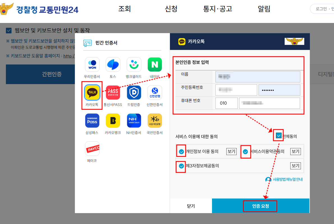Choose the 통신사PASS certificate icon

point(113,93)
